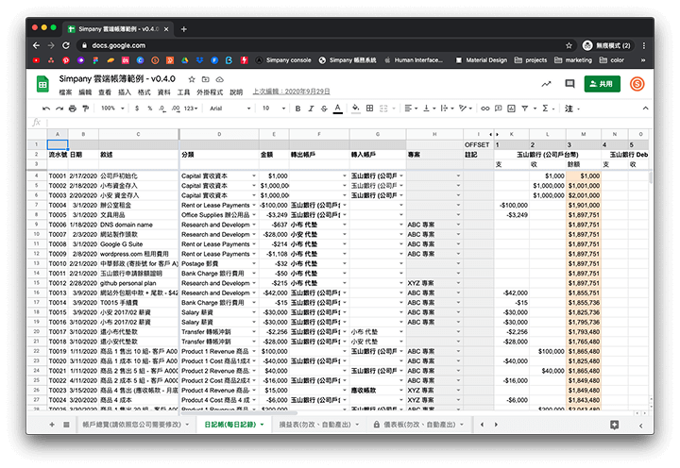Open the Explore button at bottom right
680x468 pixels.
(x=615, y=426)
